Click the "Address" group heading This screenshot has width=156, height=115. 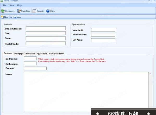click(8, 24)
